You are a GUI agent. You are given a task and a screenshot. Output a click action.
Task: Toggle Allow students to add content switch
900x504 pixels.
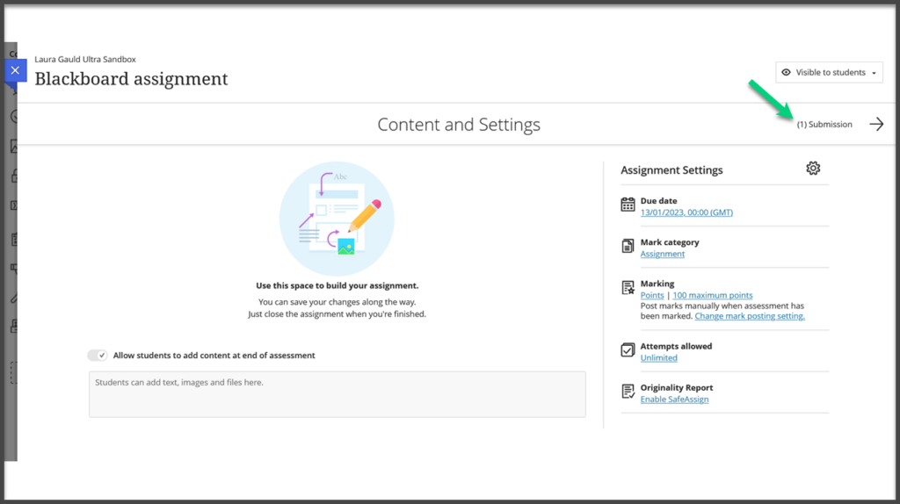tap(98, 356)
